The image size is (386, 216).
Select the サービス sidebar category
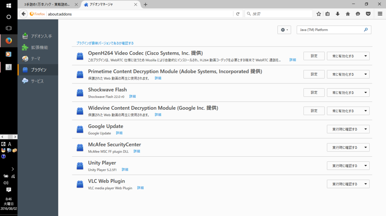[38, 81]
